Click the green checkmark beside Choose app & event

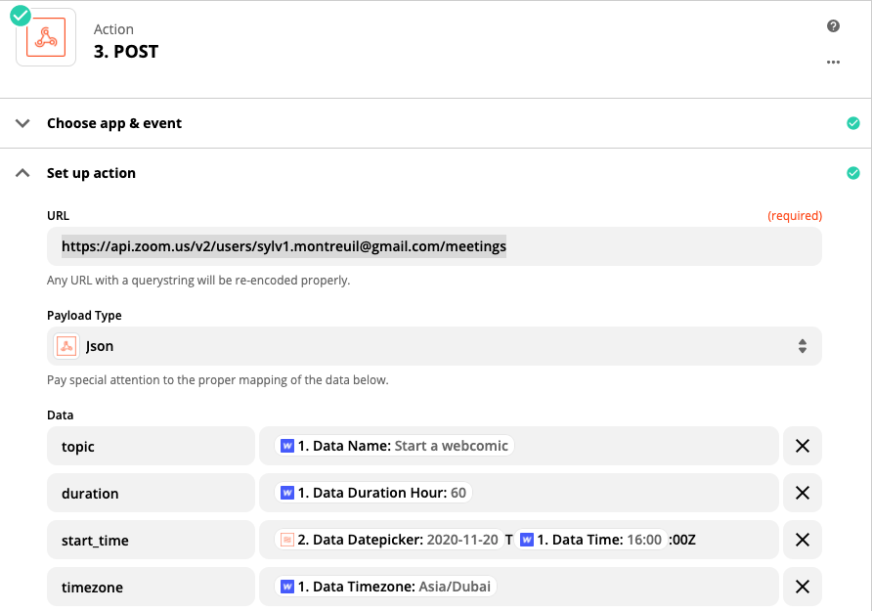click(x=852, y=123)
